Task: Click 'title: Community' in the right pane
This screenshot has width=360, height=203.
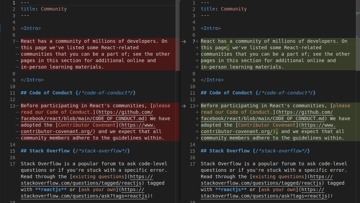Action: pyautogui.click(x=224, y=9)
